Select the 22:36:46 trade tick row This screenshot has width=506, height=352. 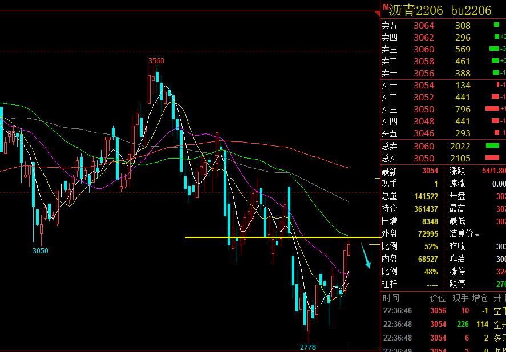point(443,311)
